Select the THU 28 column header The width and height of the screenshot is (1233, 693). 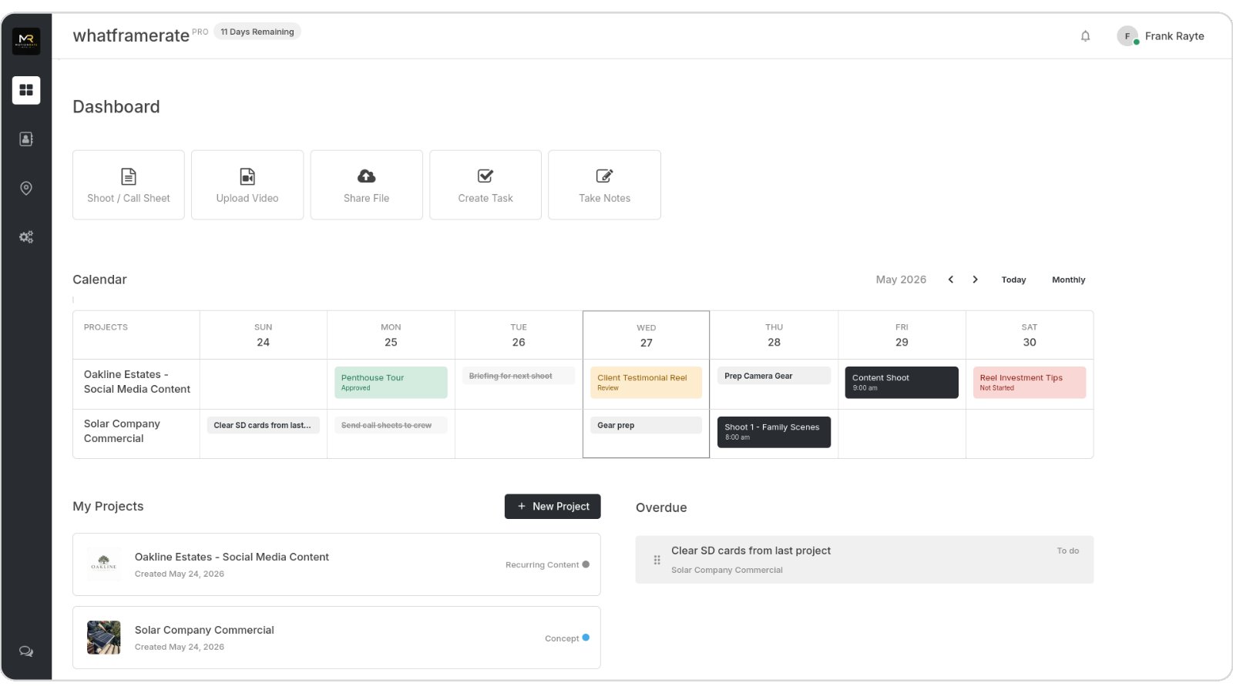click(x=774, y=336)
